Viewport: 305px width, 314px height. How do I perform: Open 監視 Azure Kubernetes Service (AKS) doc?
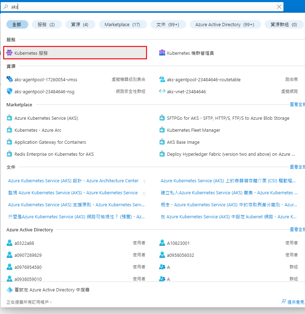tap(73, 192)
